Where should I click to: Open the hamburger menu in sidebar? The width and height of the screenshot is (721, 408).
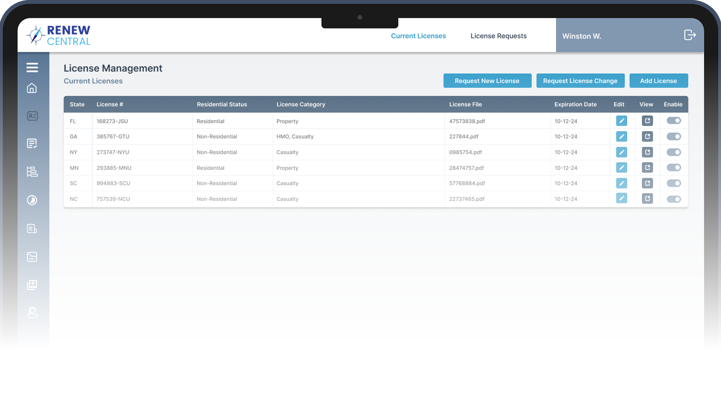[x=32, y=67]
